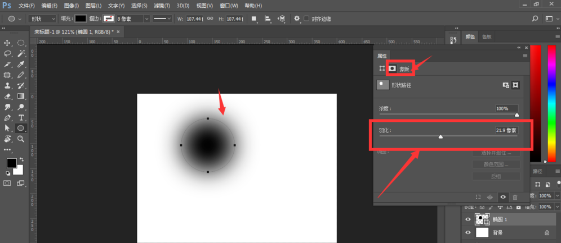
Task: Select the Move tool
Action: [8, 43]
